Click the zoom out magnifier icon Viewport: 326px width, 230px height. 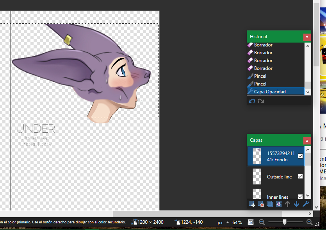262,222
